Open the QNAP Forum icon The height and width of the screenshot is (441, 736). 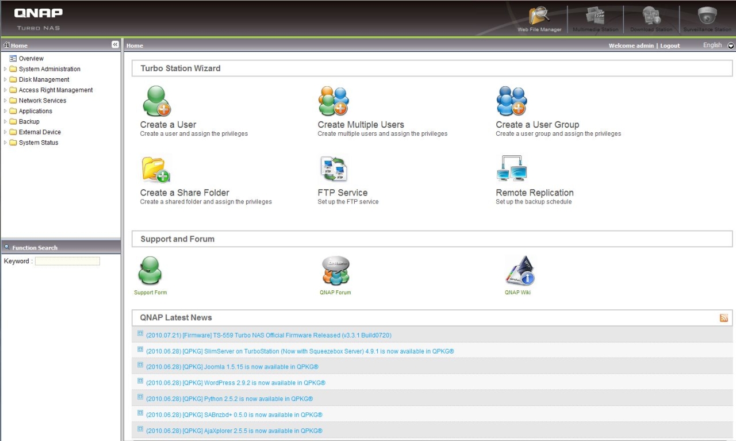[x=336, y=271]
